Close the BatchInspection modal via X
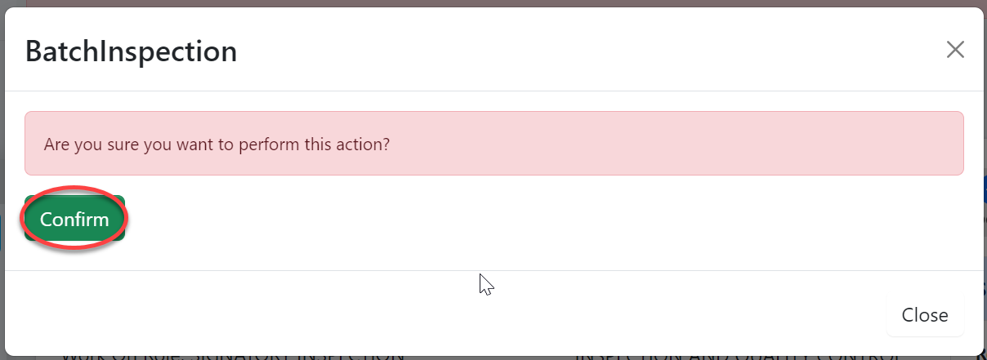Image resolution: width=987 pixels, height=360 pixels. click(955, 50)
